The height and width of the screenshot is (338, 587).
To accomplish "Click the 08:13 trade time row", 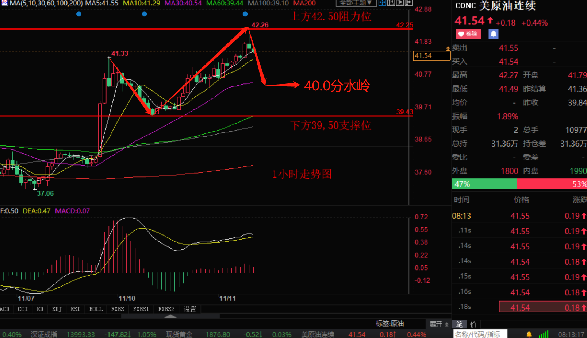I will (x=519, y=216).
